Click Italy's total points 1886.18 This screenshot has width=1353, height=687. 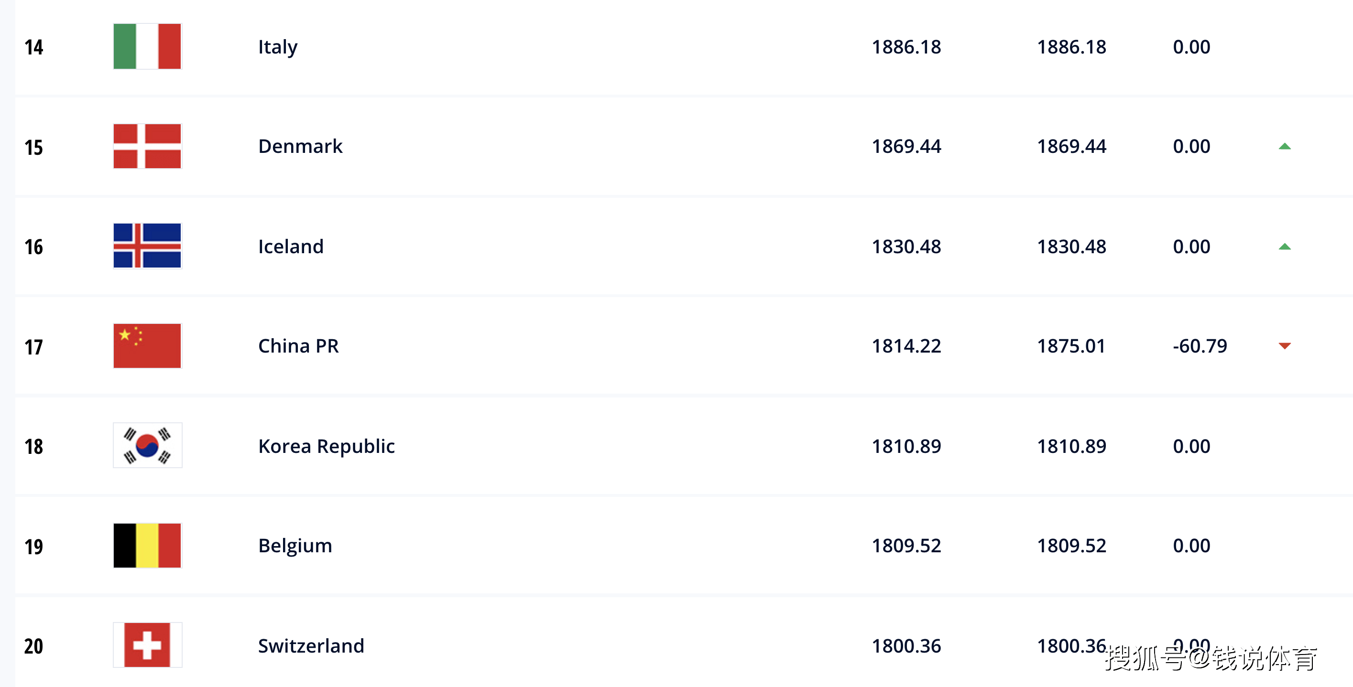[906, 47]
